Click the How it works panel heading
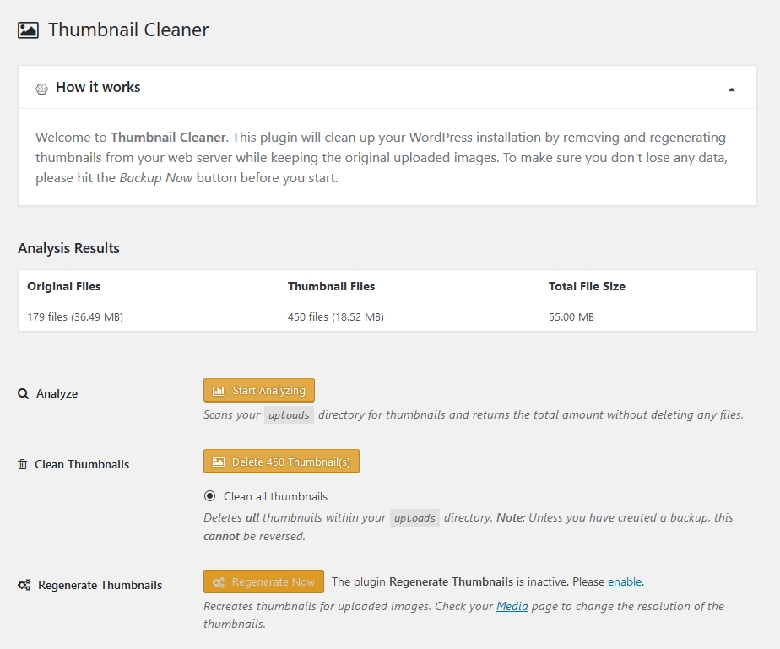The image size is (780, 649). point(98,87)
